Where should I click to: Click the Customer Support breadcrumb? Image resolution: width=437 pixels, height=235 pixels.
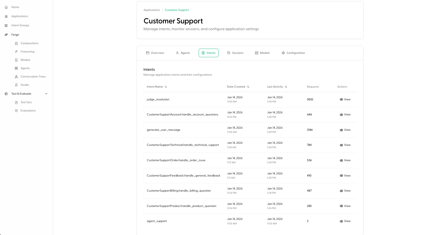point(177,10)
